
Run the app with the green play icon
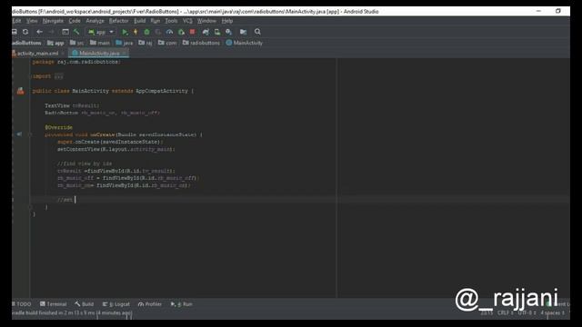pos(125,32)
